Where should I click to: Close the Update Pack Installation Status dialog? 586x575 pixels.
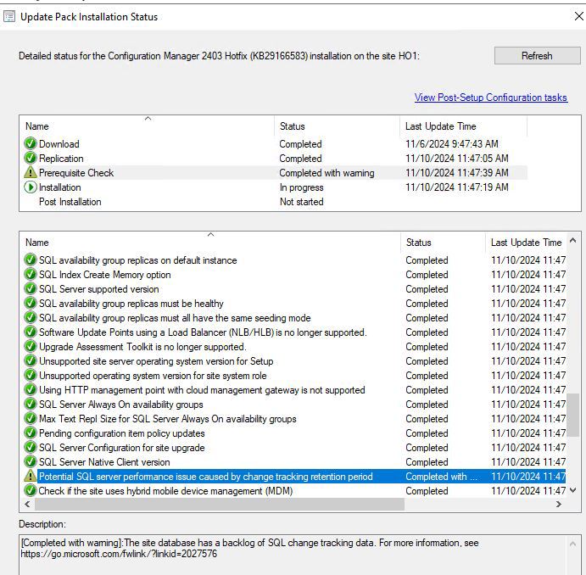tap(578, 16)
